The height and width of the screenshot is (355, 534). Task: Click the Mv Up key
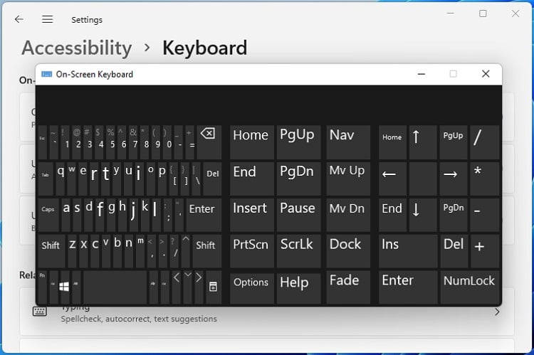(348, 179)
